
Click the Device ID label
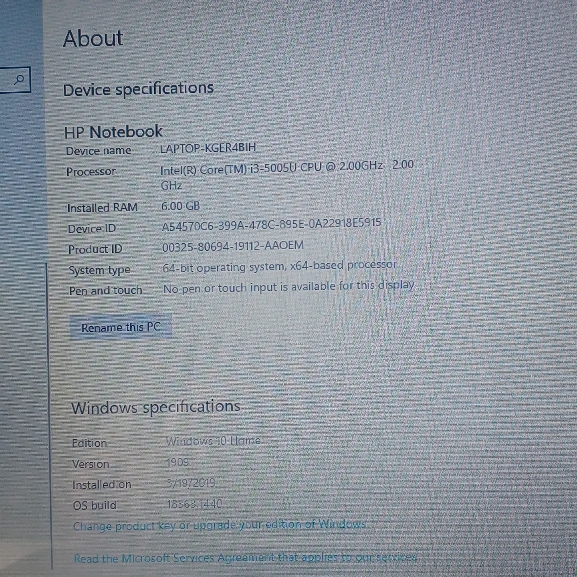(x=92, y=228)
